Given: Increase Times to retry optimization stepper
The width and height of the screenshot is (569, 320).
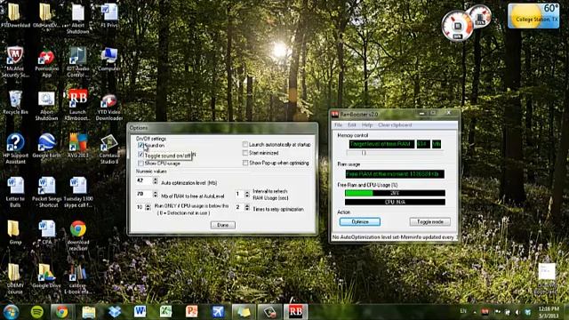Looking at the screenshot, I should point(247,205).
